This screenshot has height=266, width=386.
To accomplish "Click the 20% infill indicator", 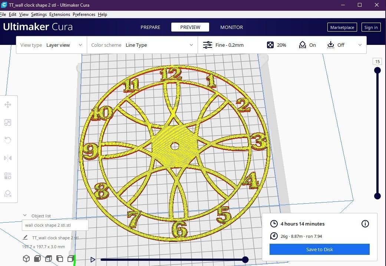I will (276, 45).
